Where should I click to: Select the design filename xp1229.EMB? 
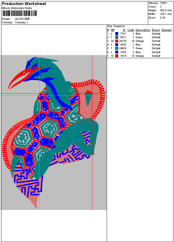point(22,19)
